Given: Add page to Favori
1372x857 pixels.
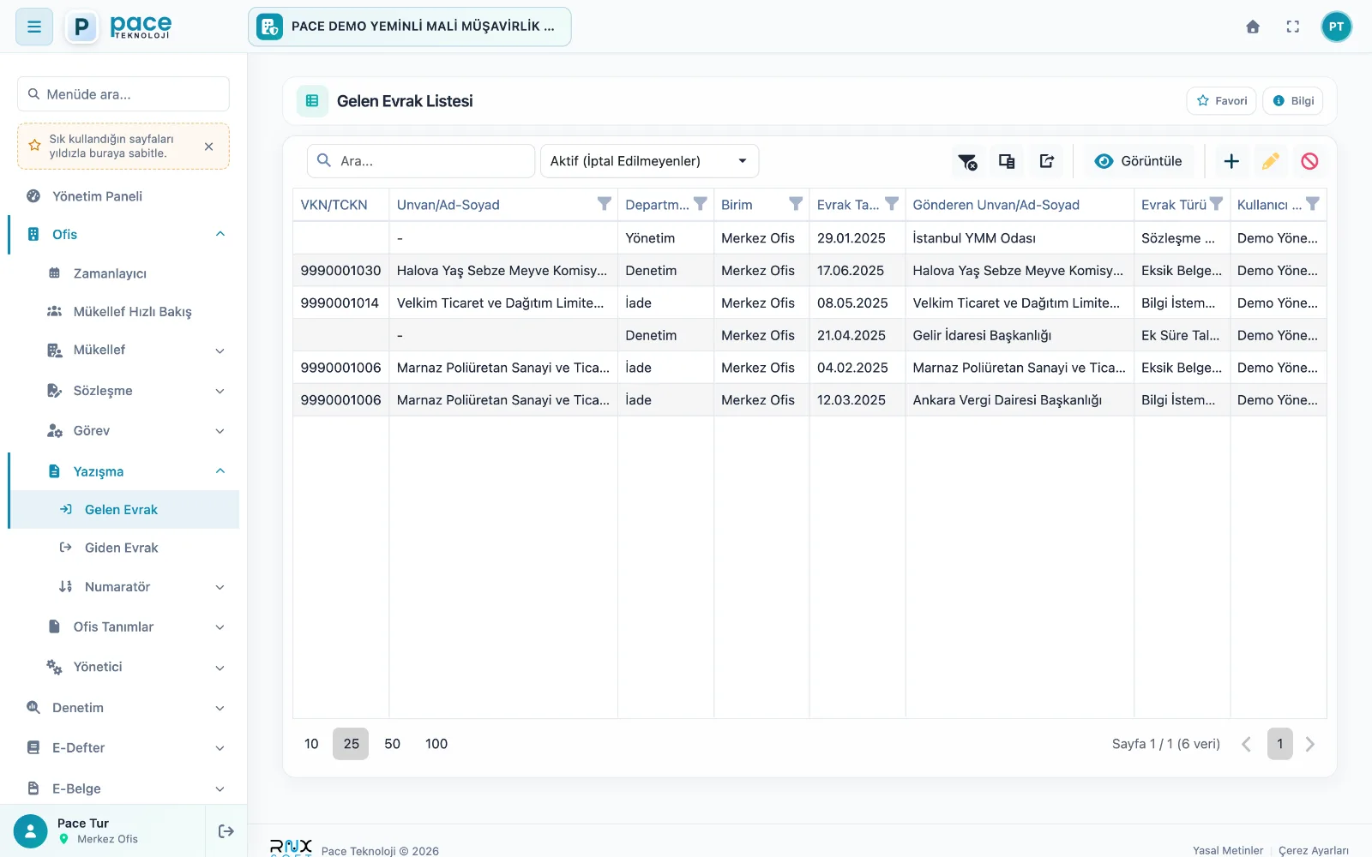Looking at the screenshot, I should point(1222,101).
